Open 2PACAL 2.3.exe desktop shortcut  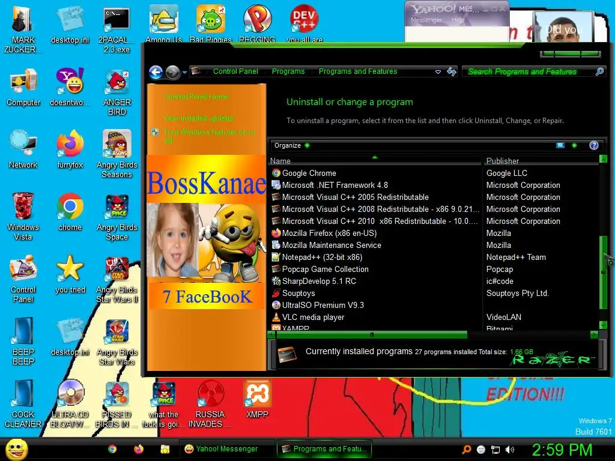117,29
